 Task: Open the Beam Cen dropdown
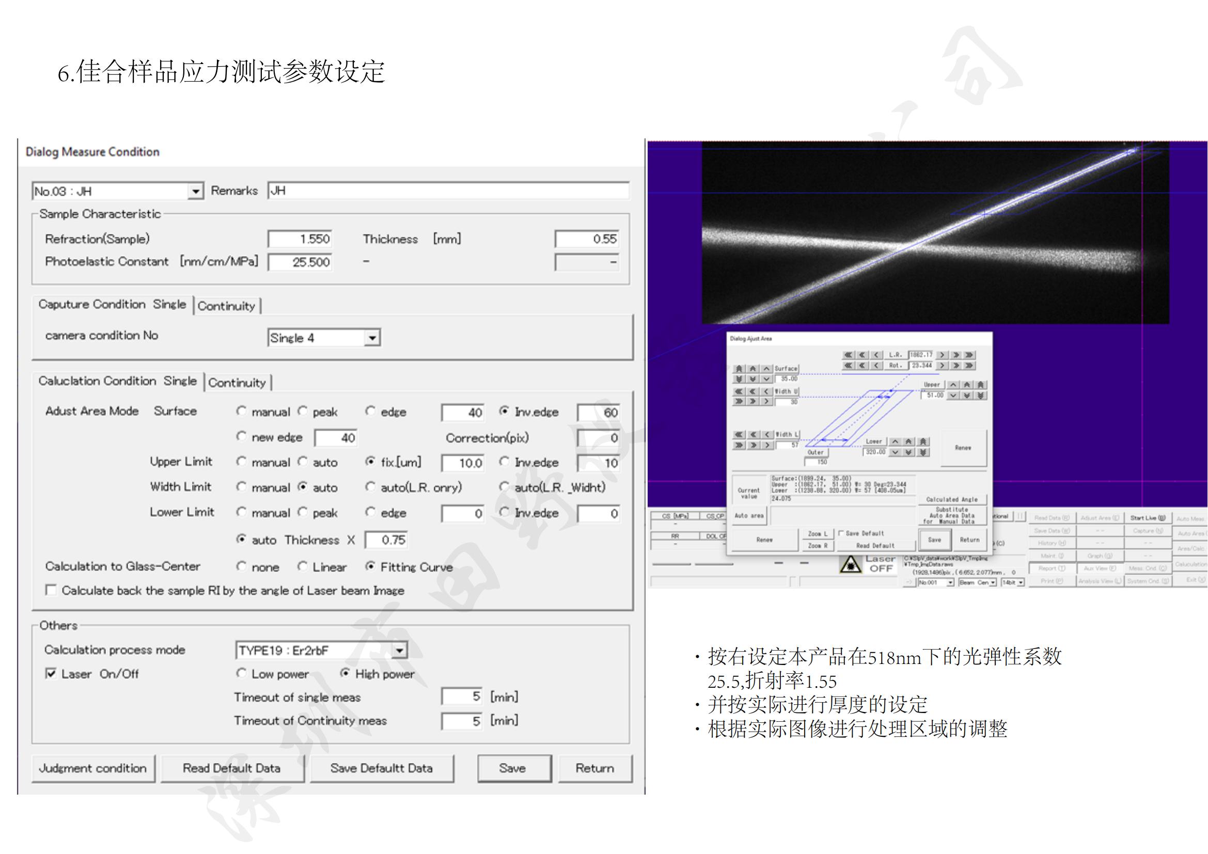(992, 582)
